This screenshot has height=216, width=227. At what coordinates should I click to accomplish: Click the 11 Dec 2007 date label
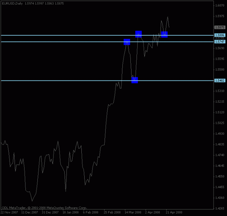point(29,212)
